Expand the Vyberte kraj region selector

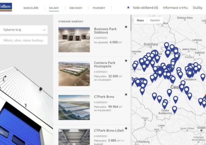coord(24,30)
